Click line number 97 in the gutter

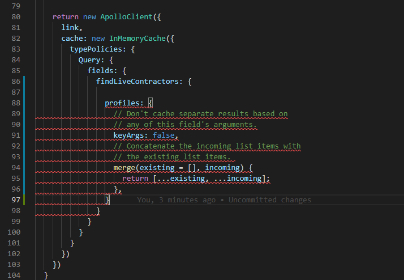[16, 200]
